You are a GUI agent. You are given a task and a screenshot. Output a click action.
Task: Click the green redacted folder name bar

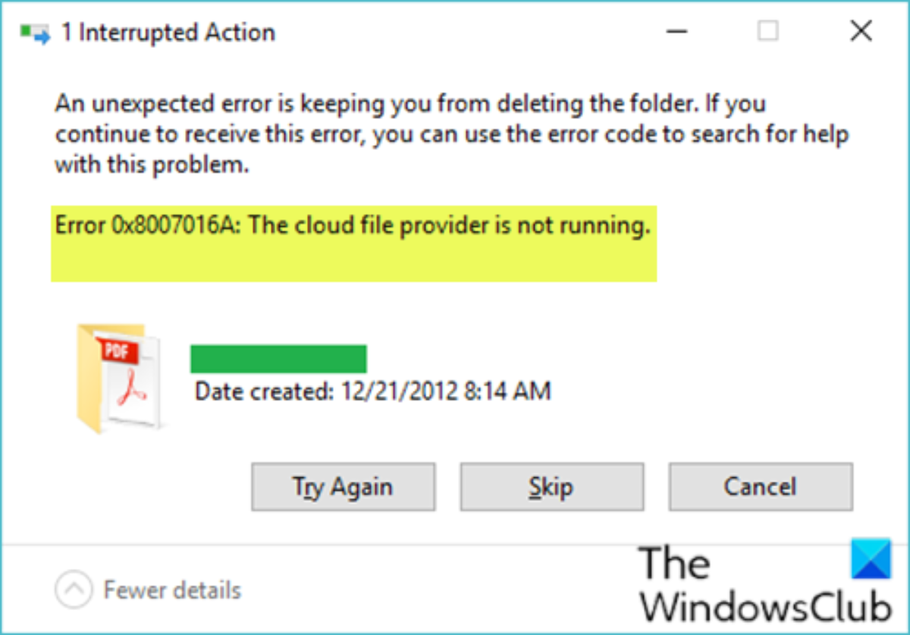(278, 359)
